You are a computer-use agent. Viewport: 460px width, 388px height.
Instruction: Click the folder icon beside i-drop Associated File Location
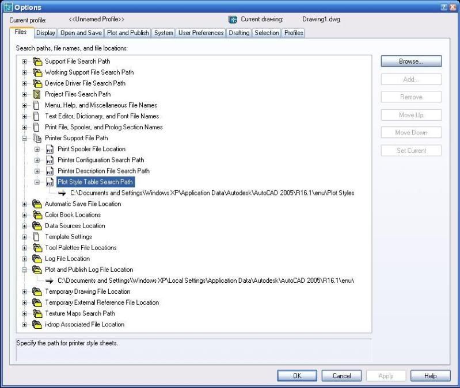coord(37,324)
